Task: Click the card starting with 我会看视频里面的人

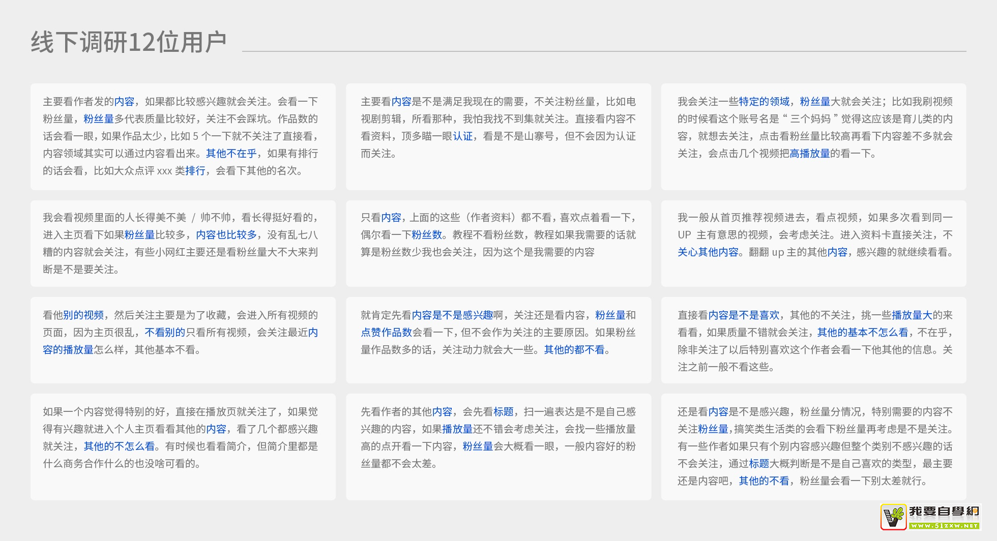Action: click(183, 244)
